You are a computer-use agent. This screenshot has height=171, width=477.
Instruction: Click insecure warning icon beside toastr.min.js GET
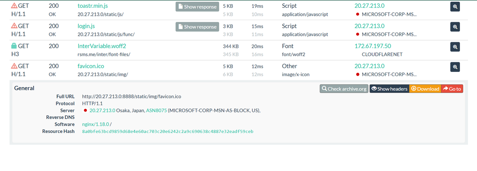pyautogui.click(x=14, y=6)
